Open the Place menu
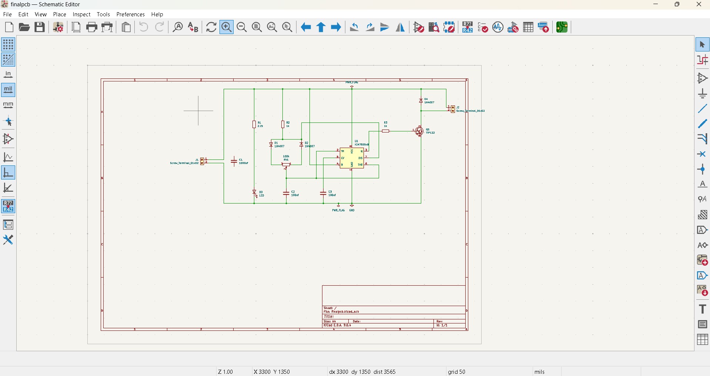This screenshot has width=710, height=376. pyautogui.click(x=59, y=14)
